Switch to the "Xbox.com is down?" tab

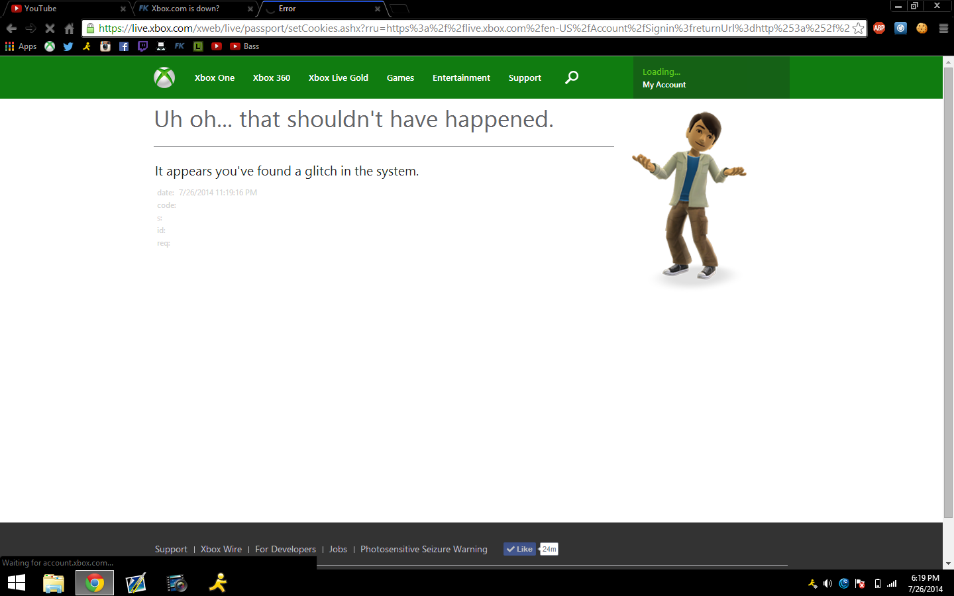pos(192,9)
